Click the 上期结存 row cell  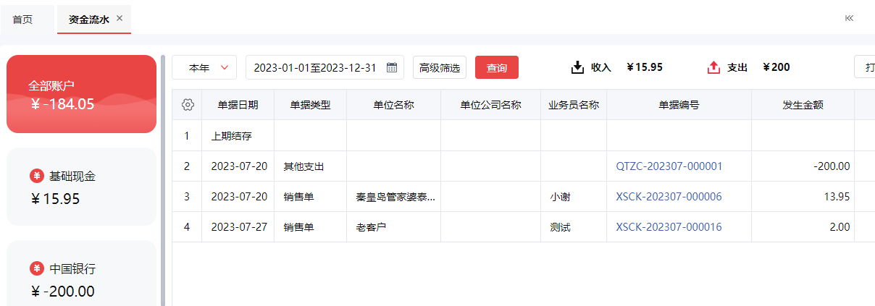click(x=238, y=135)
